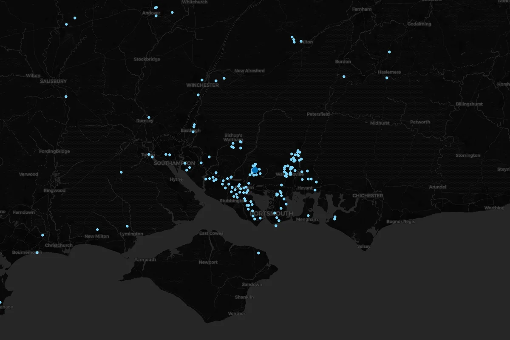Screen dimensions: 510x340
Task: Select the Stockbridge label
Action: pyautogui.click(x=147, y=59)
